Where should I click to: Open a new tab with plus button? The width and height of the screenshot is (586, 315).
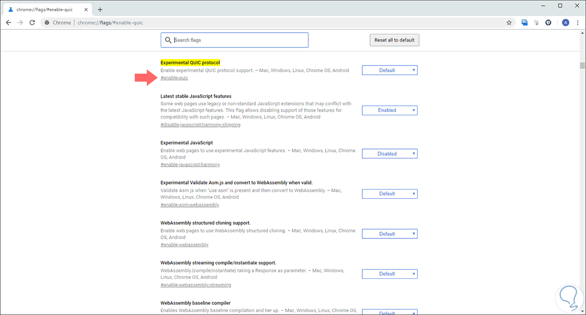click(x=100, y=9)
